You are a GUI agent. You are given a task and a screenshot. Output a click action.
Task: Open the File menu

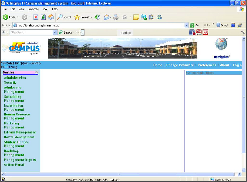(5, 9)
